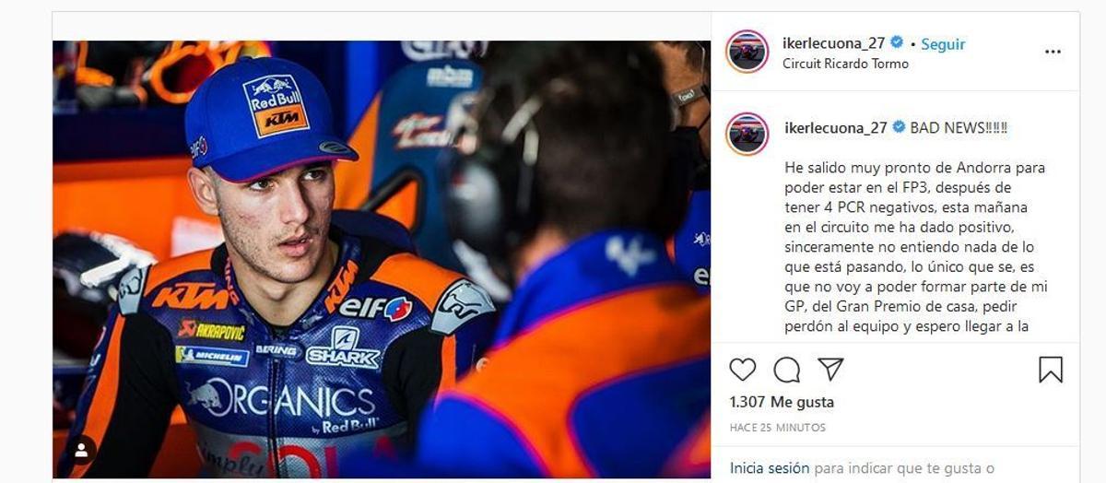
Task: Click the BAD NEWS!!!!! caption heading
Action: pyautogui.click(x=959, y=128)
